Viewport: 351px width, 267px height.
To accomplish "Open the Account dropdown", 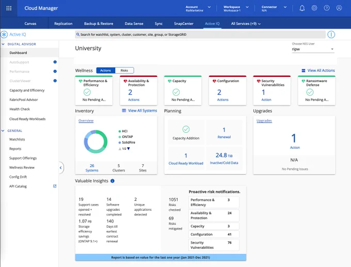I will 198,8.
